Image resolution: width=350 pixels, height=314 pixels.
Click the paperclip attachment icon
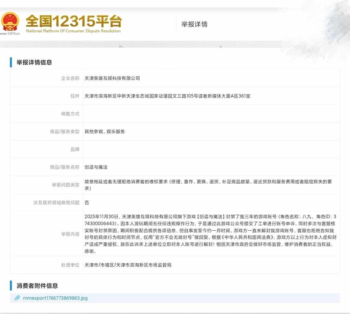point(17,298)
